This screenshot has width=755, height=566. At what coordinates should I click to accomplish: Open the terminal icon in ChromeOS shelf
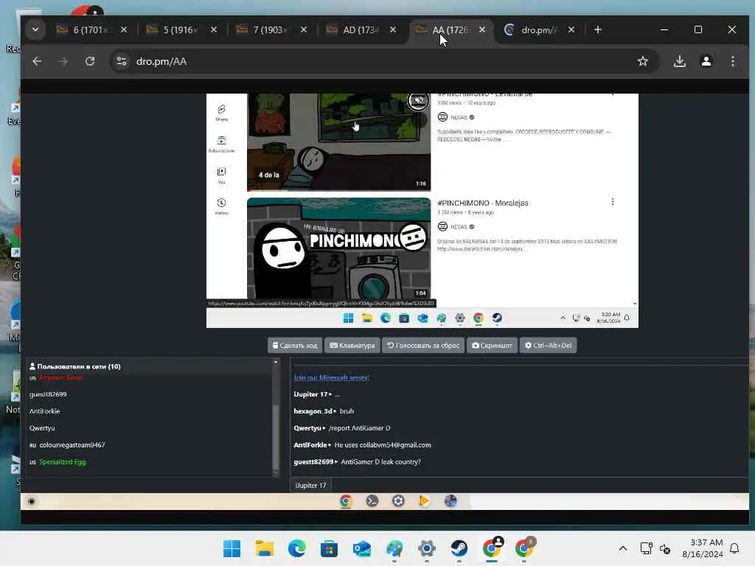point(372,501)
